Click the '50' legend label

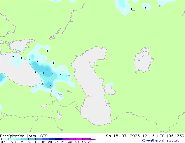90,142
